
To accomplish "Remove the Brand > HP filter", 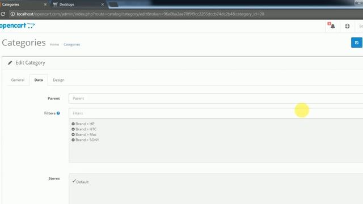I will click(73, 124).
